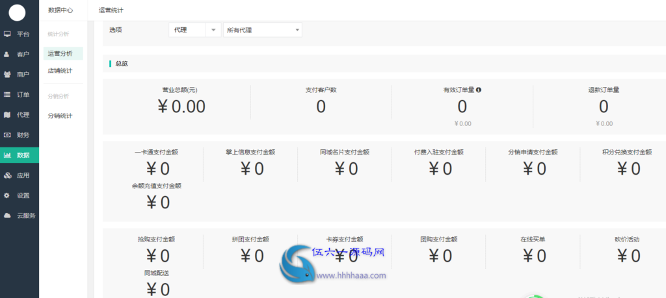The image size is (666, 298).
Task: Click the 同城名片支付金额 label
Action: [x=345, y=152]
